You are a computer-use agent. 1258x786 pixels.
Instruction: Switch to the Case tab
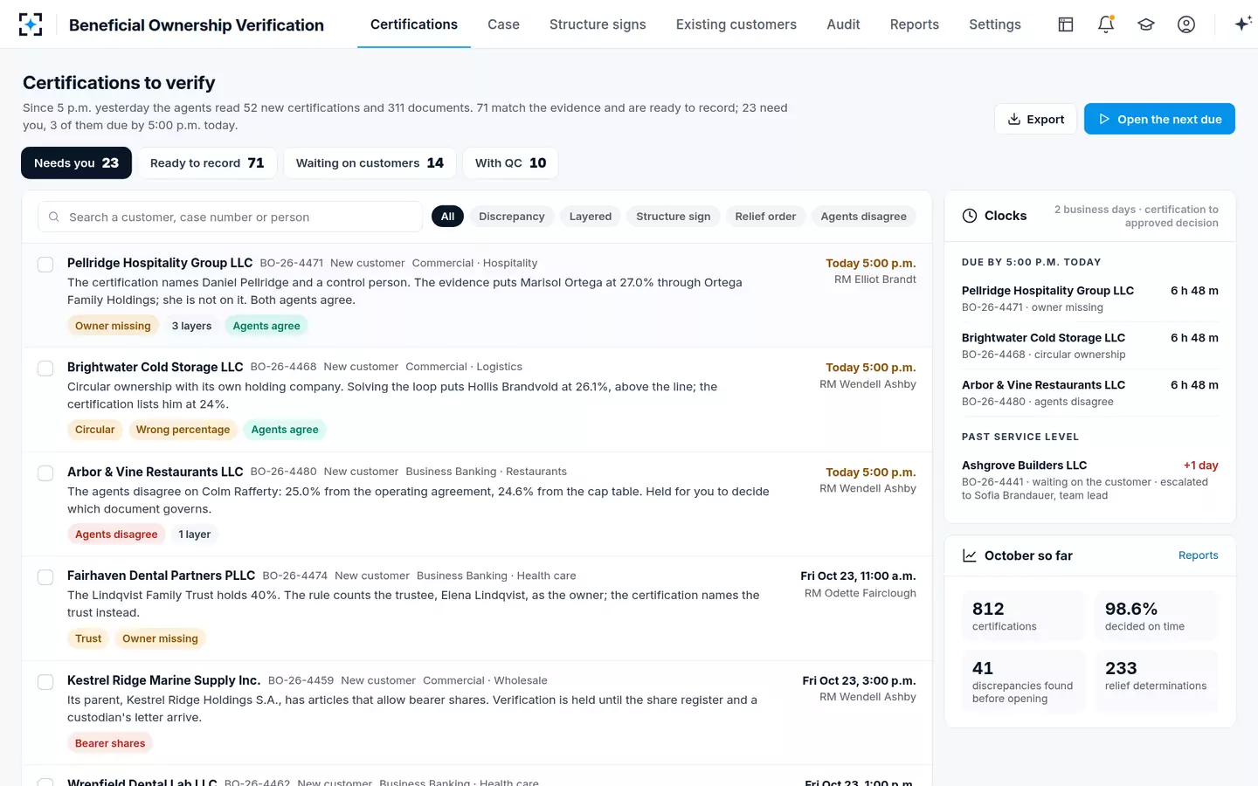click(x=503, y=24)
